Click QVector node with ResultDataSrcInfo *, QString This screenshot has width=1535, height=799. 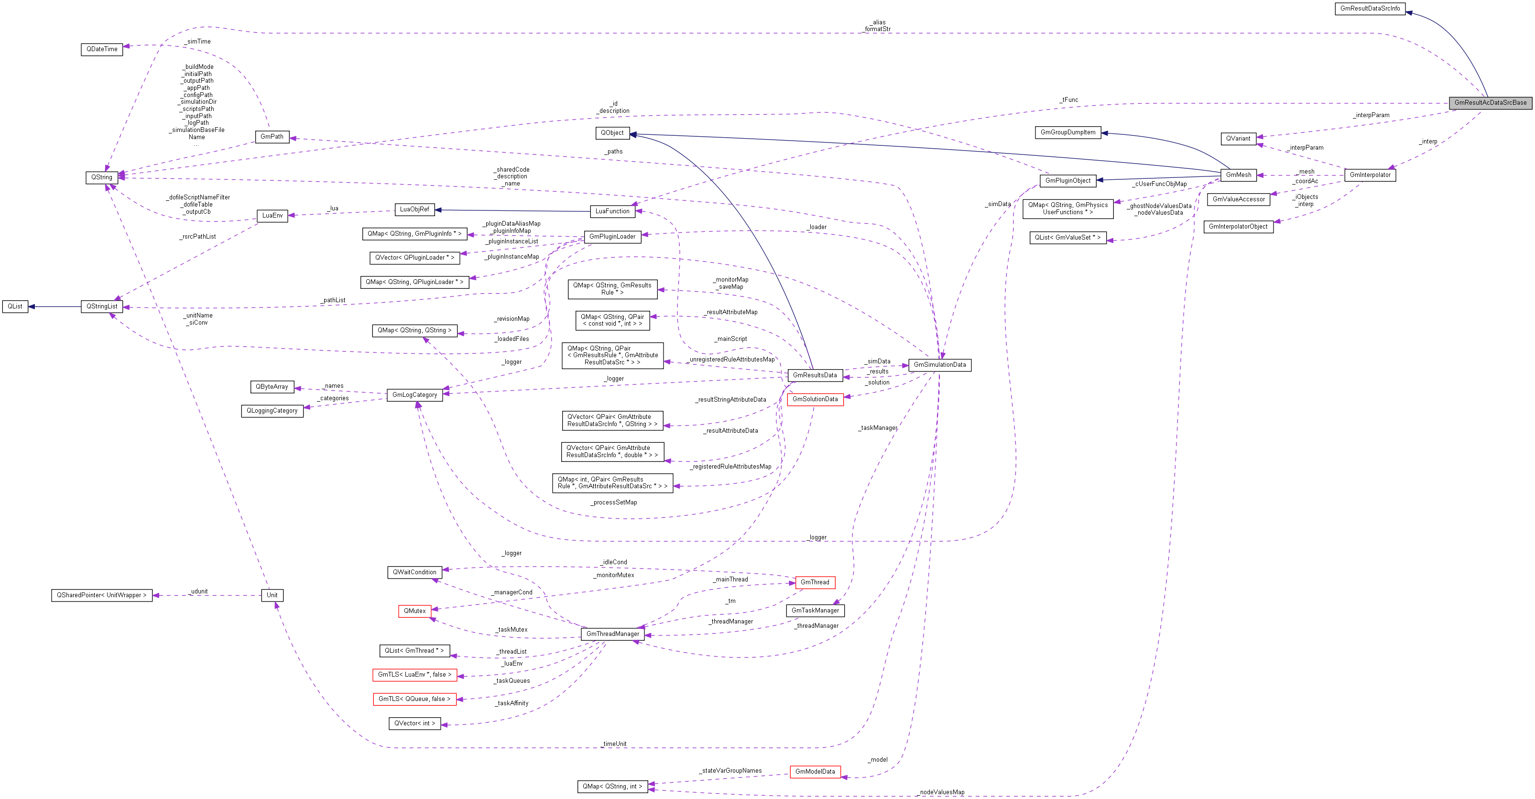(x=612, y=421)
